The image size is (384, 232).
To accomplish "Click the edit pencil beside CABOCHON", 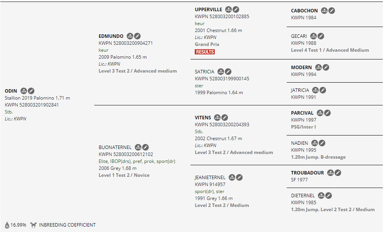I will click(x=332, y=11).
